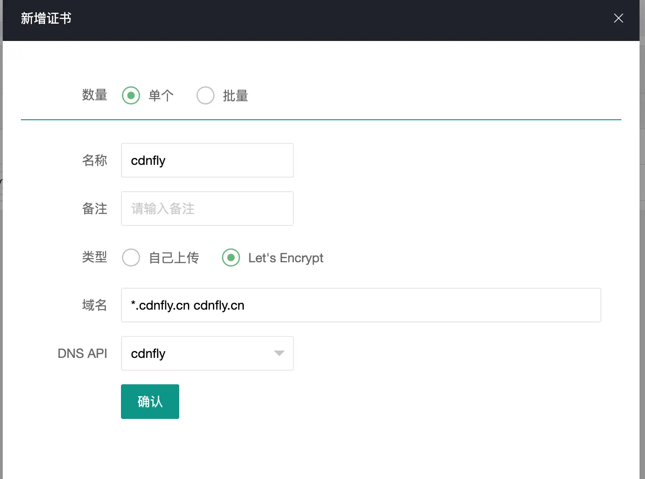Screen dimensions: 645x479
Task: Click the Let's Encrypt label text
Action: [x=286, y=258]
